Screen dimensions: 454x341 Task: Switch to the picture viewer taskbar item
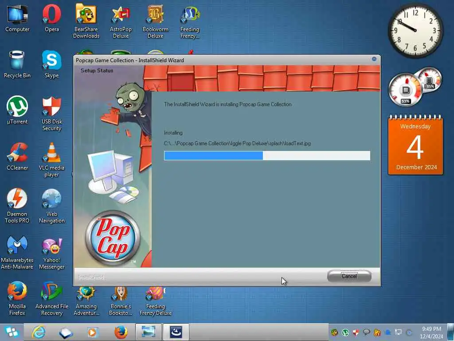tap(148, 332)
